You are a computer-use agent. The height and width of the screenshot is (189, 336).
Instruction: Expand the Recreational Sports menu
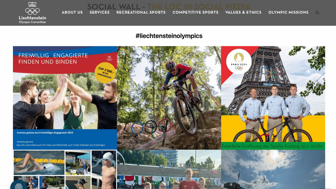coord(141,13)
